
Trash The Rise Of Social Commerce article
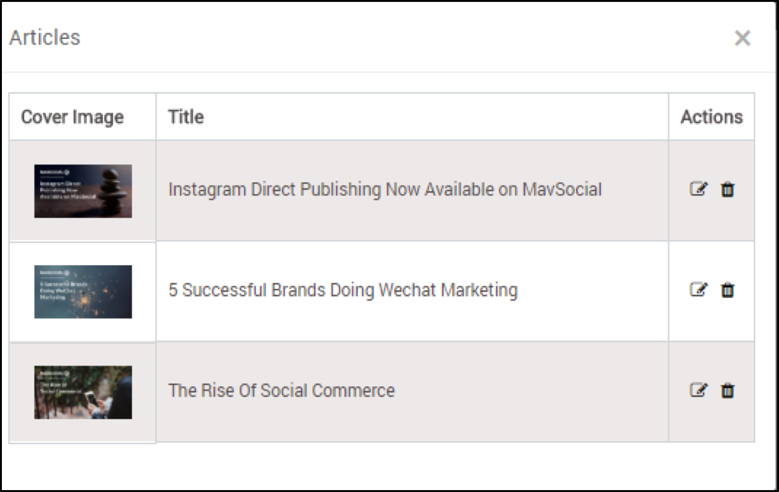tap(727, 391)
